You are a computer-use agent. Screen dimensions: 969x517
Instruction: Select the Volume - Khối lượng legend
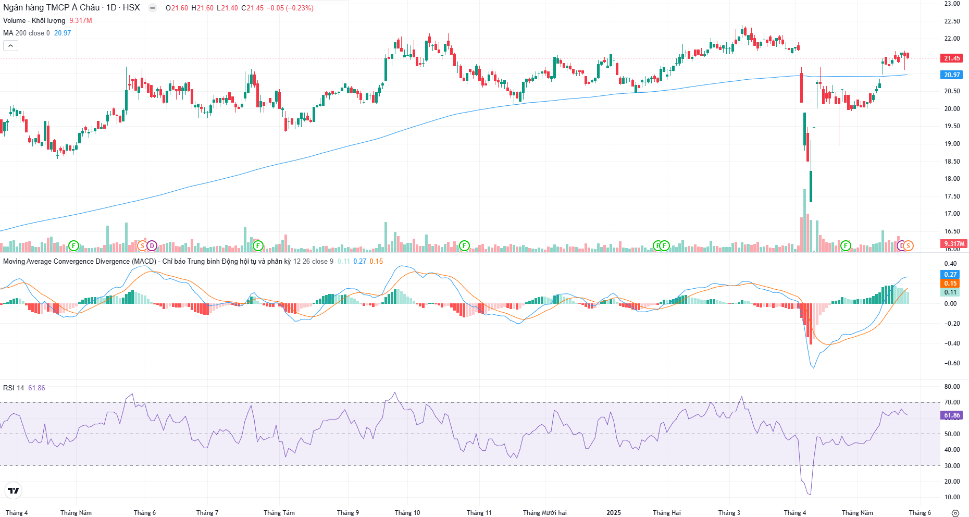pyautogui.click(x=34, y=20)
